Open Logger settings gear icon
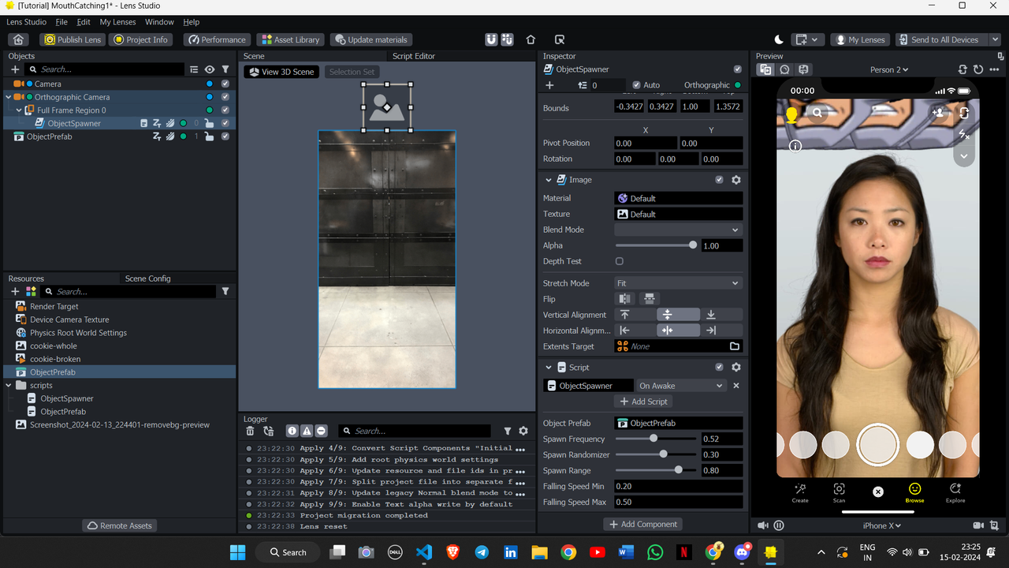 click(523, 431)
